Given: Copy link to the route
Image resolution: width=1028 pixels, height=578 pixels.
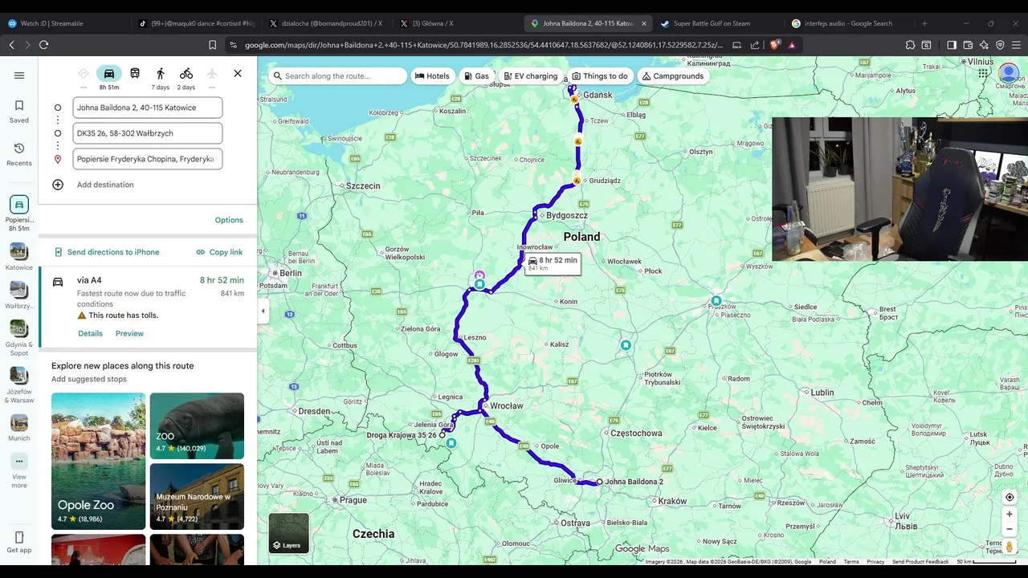Looking at the screenshot, I should pos(219,252).
